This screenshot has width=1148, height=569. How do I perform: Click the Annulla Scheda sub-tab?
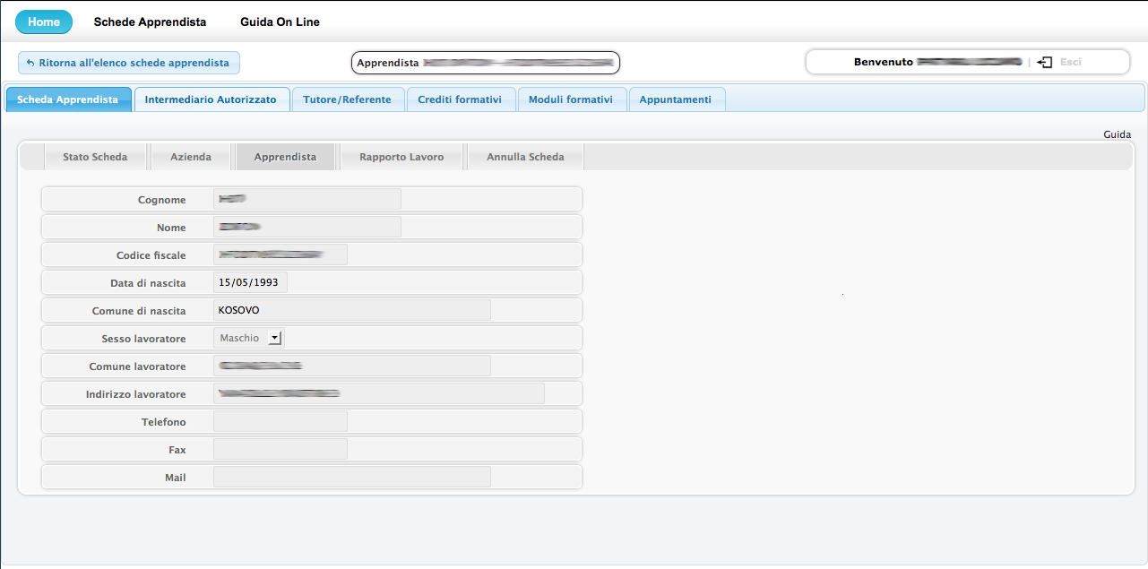(525, 157)
